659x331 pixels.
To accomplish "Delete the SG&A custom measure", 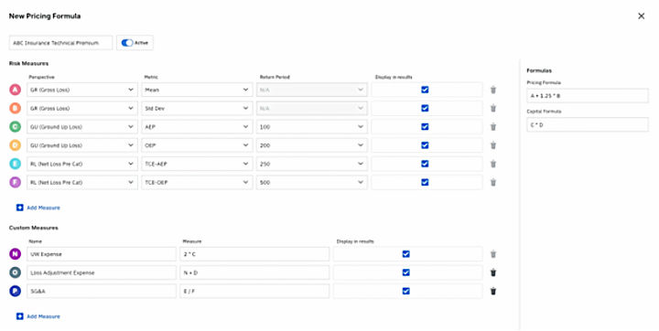I will [x=493, y=291].
